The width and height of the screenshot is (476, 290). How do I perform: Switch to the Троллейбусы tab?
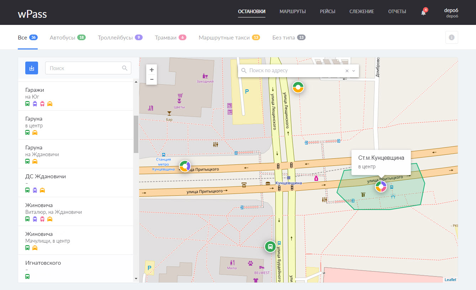pyautogui.click(x=115, y=37)
